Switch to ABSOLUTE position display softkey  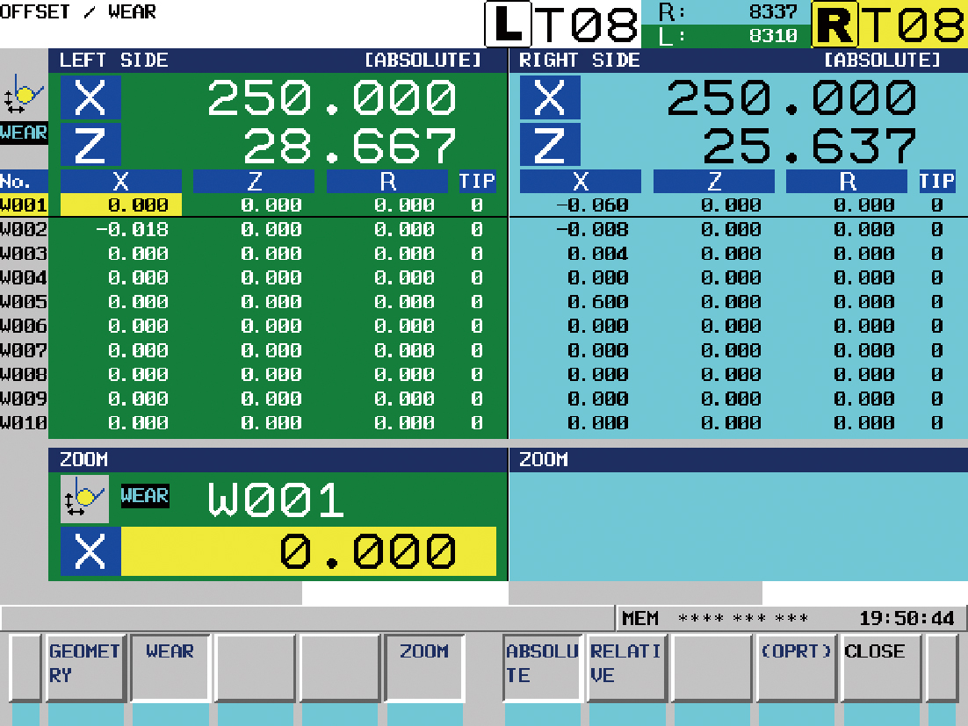pyautogui.click(x=542, y=664)
